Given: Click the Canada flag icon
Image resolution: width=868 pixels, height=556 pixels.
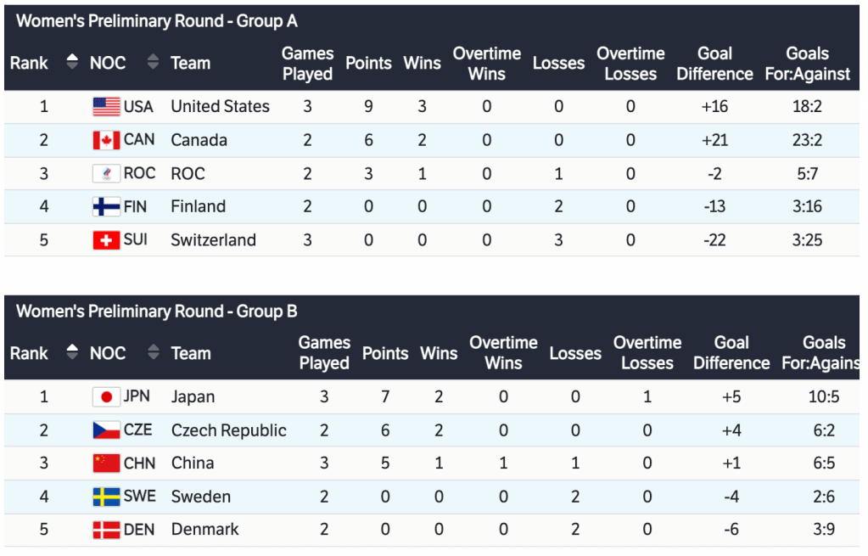Looking at the screenshot, I should tap(106, 140).
